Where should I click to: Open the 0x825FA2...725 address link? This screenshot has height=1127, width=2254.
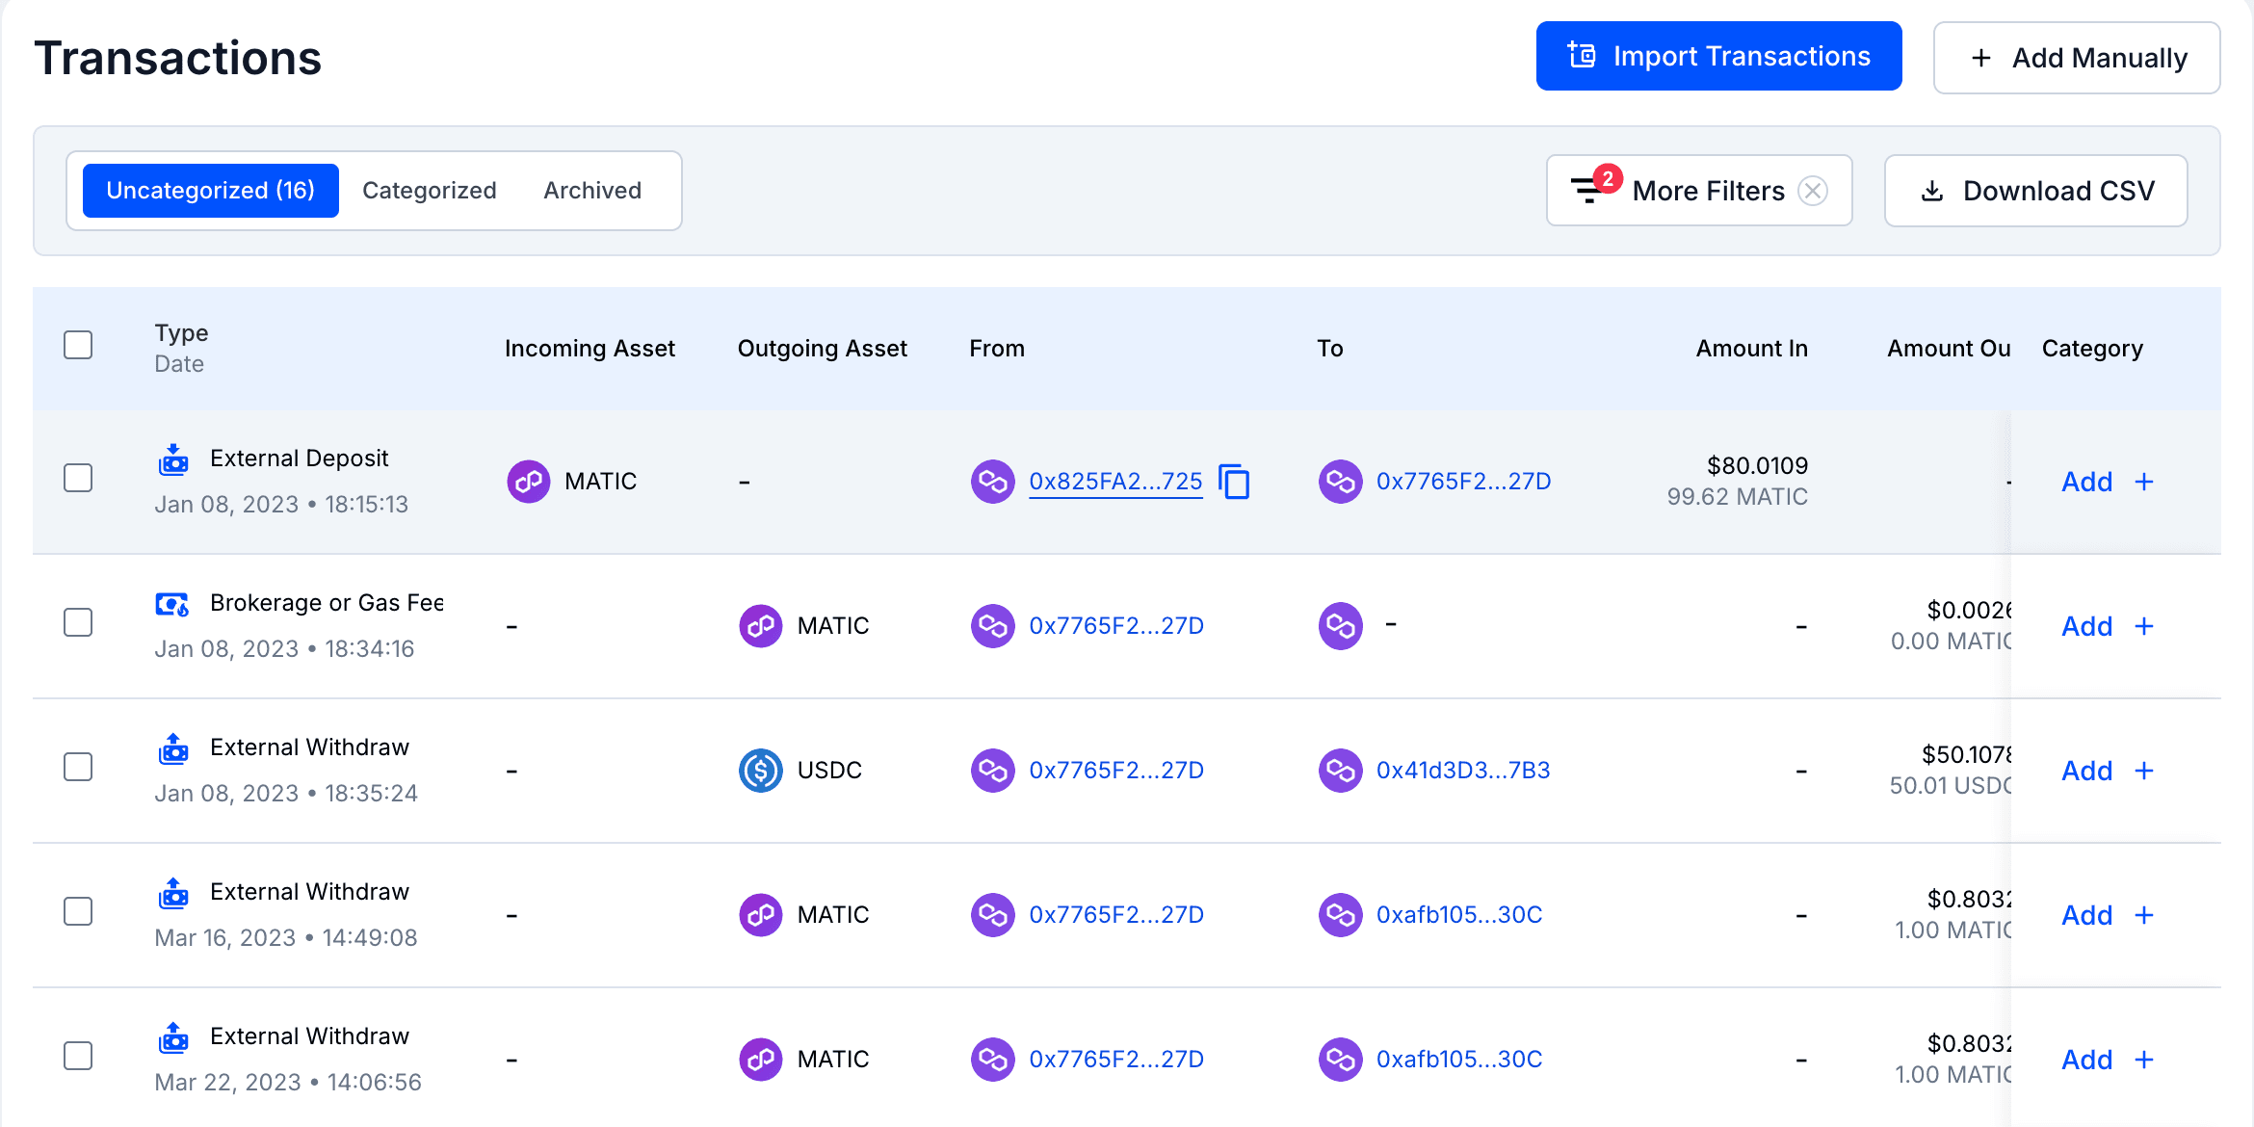[x=1115, y=482]
